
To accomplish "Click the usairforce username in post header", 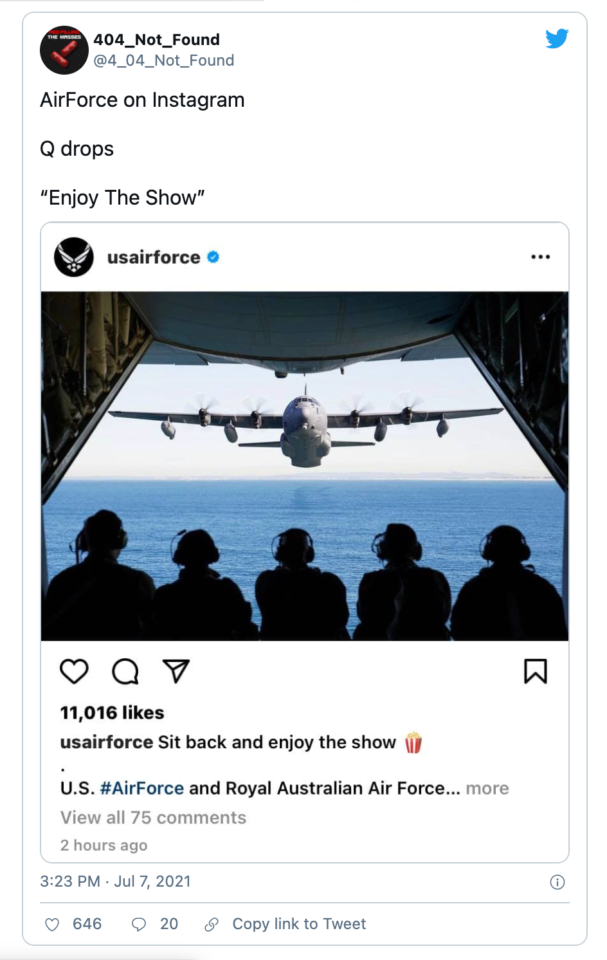I will pyautogui.click(x=154, y=257).
